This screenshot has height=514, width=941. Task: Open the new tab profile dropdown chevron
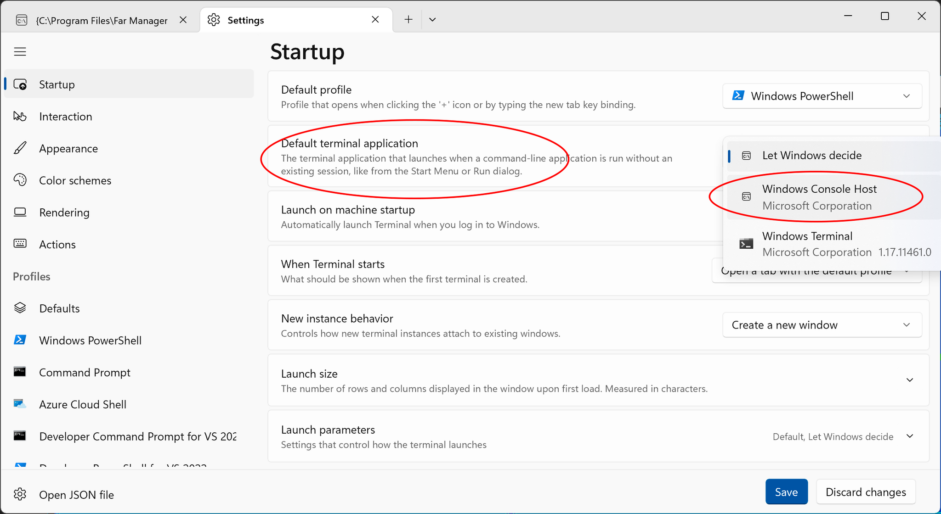pyautogui.click(x=432, y=19)
